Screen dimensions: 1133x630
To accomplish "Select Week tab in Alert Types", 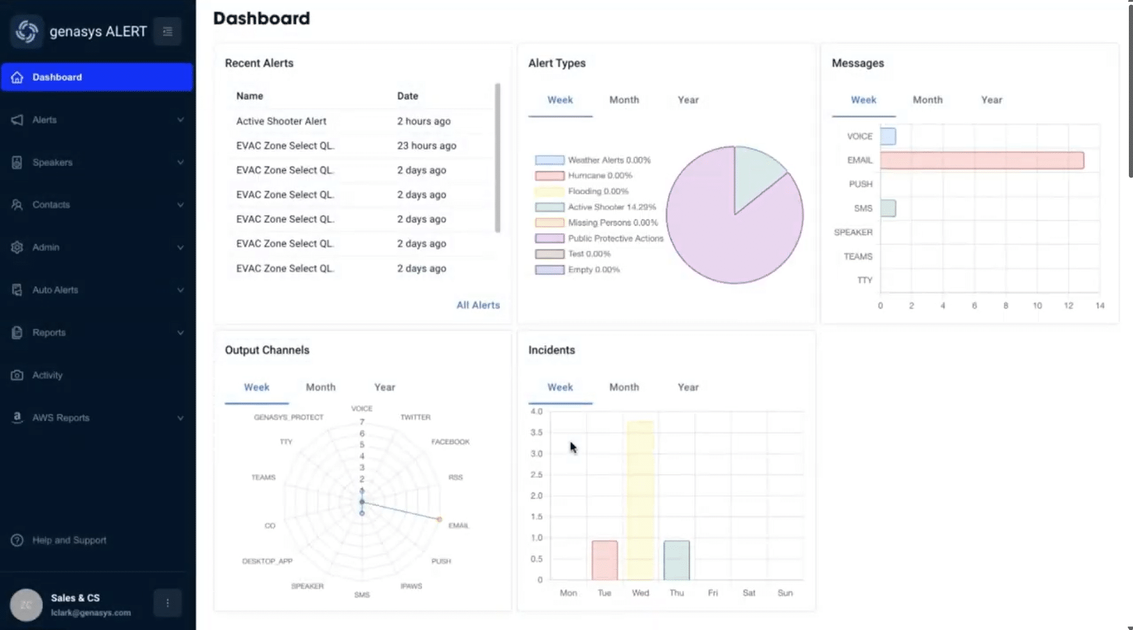I will click(560, 100).
